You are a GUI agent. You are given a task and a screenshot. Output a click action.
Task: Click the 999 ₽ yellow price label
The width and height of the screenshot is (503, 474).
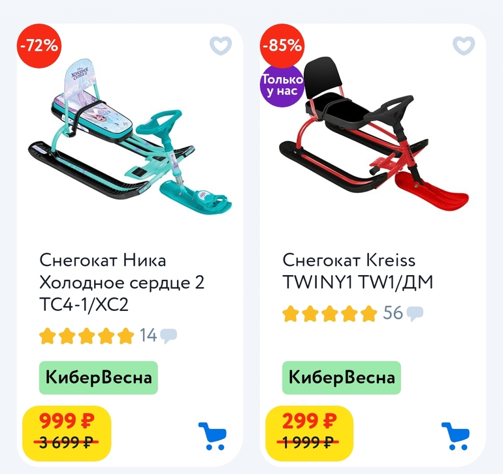tap(67, 434)
